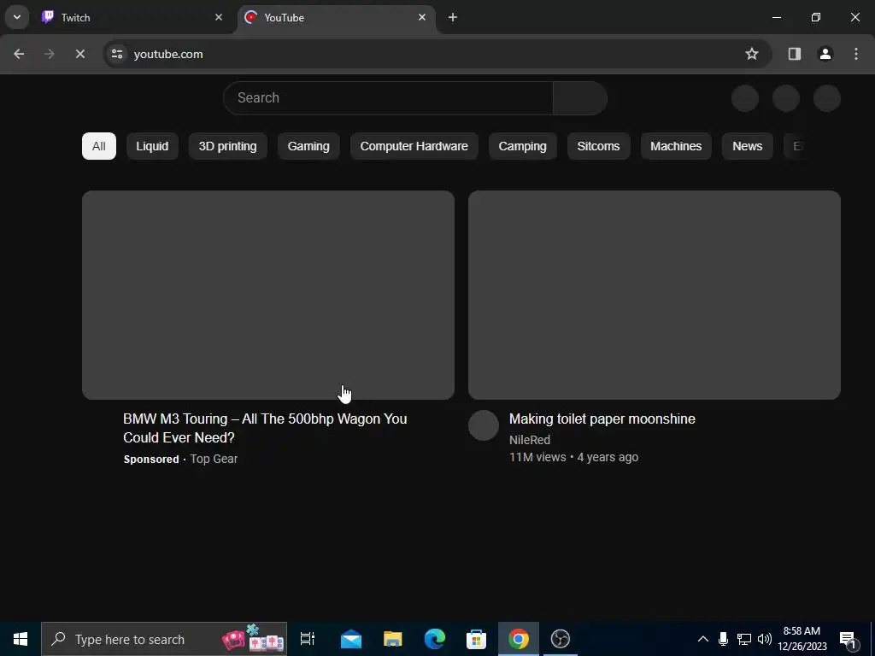Close the YouTube tab
The height and width of the screenshot is (656, 875).
[422, 17]
